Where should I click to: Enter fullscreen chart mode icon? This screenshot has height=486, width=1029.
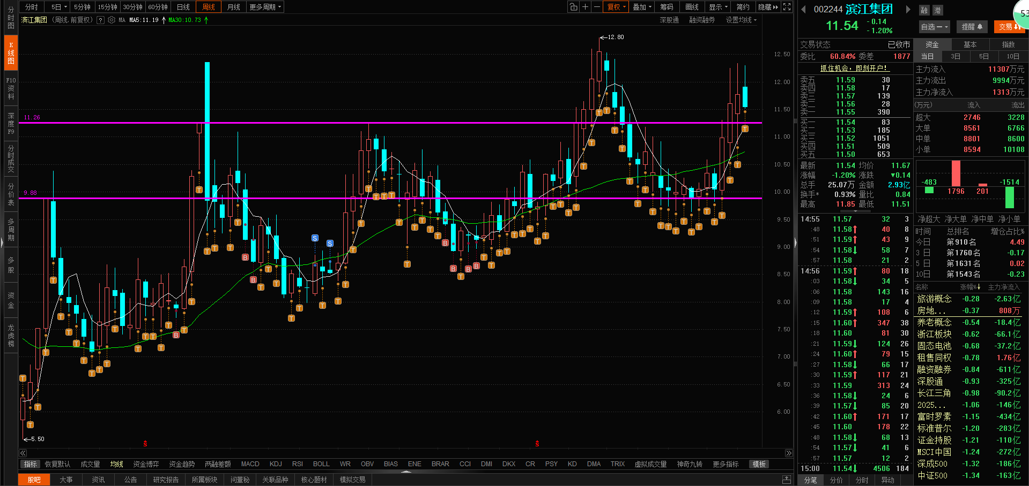pyautogui.click(x=787, y=7)
